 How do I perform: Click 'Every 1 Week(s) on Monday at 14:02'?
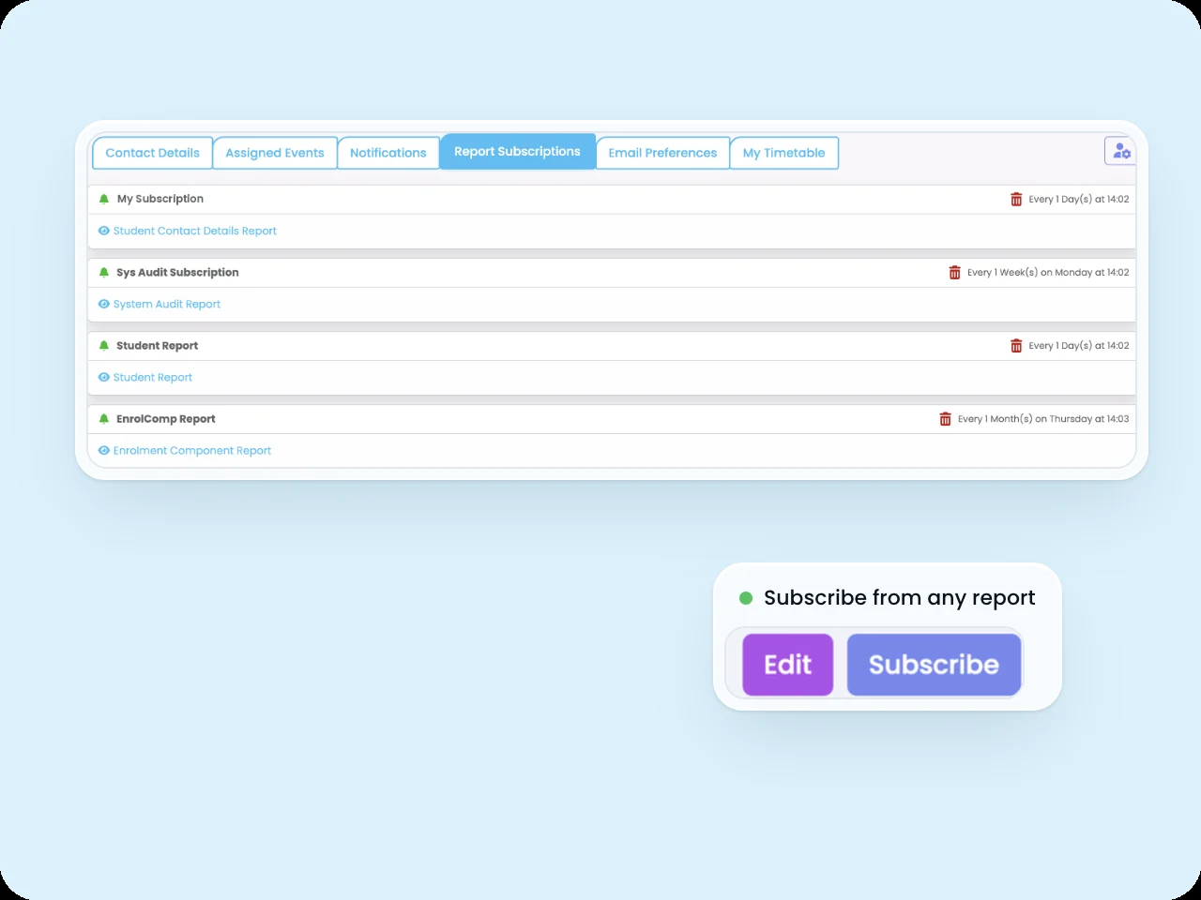tap(1048, 272)
